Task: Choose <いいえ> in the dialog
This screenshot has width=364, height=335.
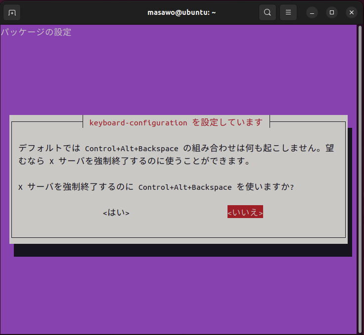Action: [245, 212]
